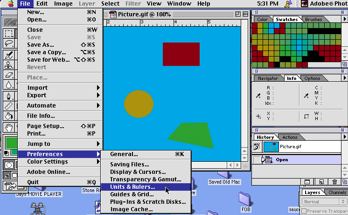The height and width of the screenshot is (215, 348).
Task: Select the Rubber Stamp tool
Action: pyautogui.click(x=9, y=65)
